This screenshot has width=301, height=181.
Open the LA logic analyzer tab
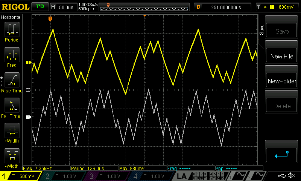(182, 176)
